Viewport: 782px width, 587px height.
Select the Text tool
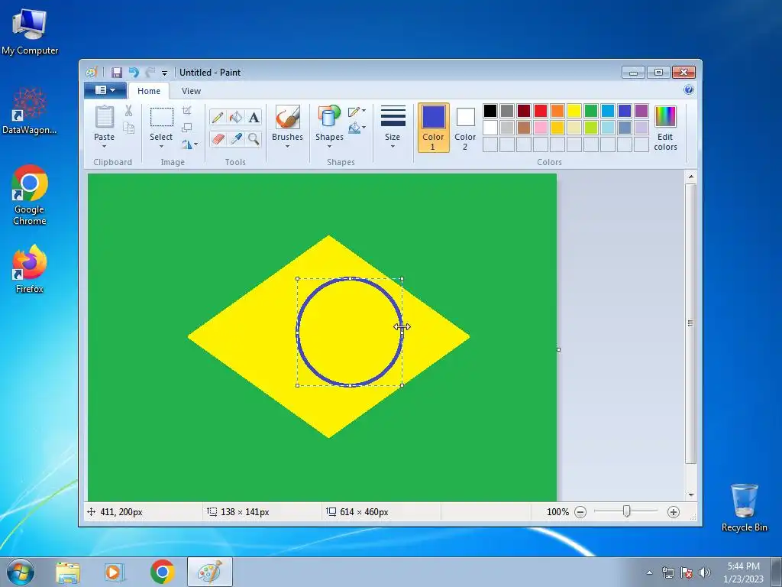coord(254,117)
